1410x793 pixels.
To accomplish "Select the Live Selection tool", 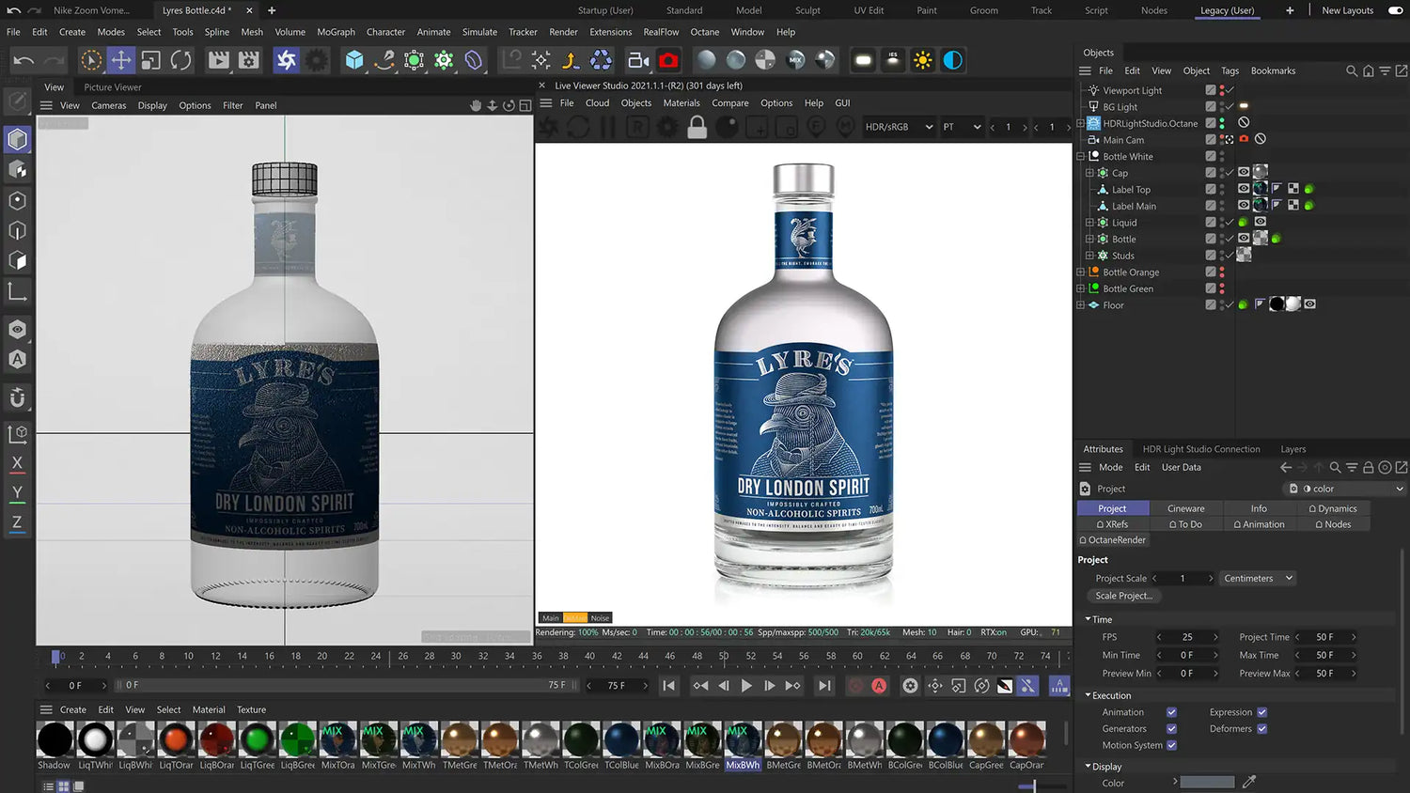I will [x=91, y=60].
